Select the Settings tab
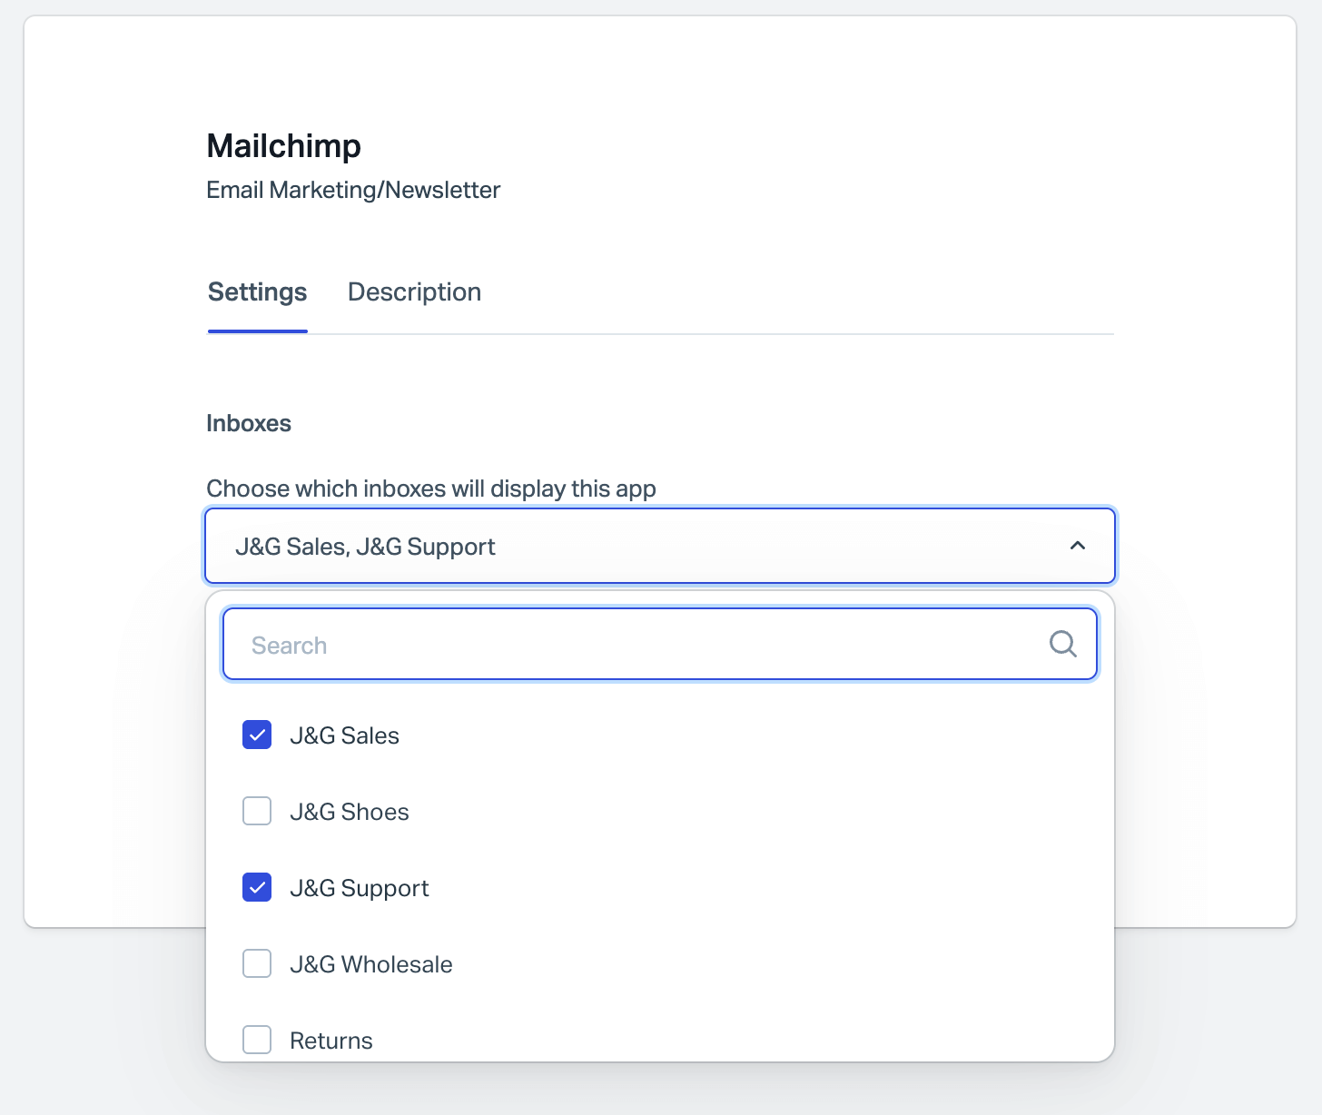The width and height of the screenshot is (1322, 1115). (x=258, y=292)
